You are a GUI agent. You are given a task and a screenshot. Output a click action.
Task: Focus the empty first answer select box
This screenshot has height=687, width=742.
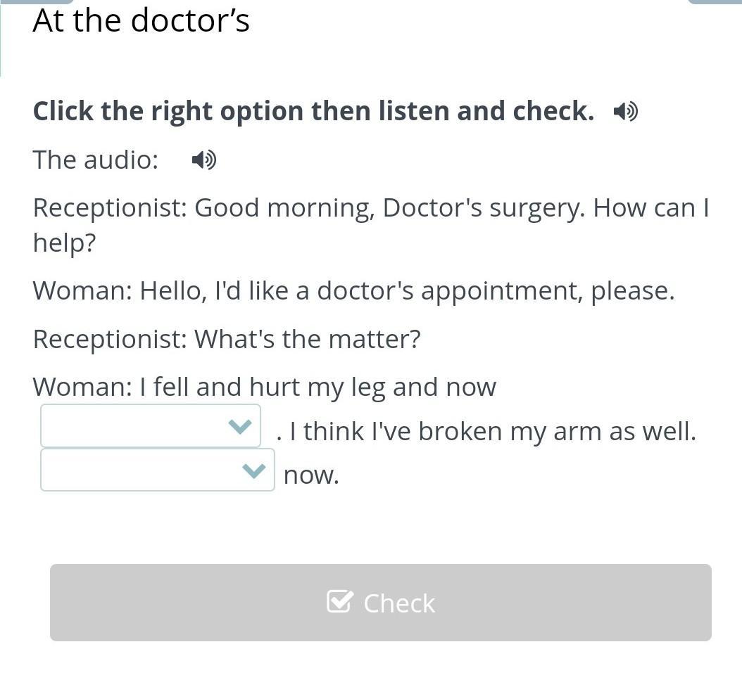pos(134,426)
